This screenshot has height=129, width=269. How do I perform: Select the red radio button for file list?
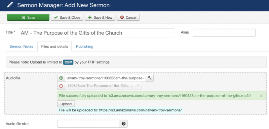click(61, 86)
